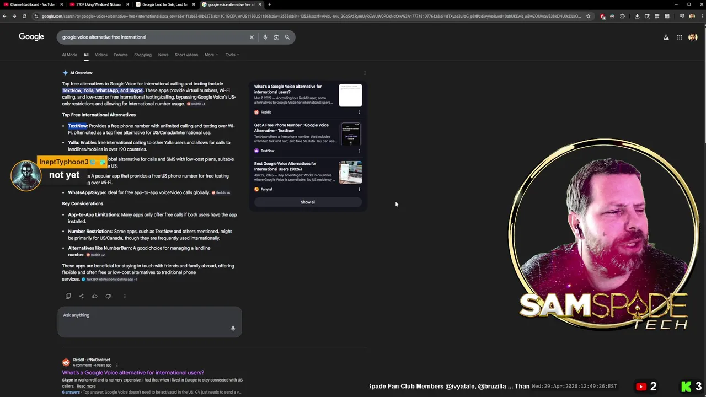Expand Reddit +2 source chip near NumberBarn
Viewport: 706px width, 397px height.
(x=95, y=255)
